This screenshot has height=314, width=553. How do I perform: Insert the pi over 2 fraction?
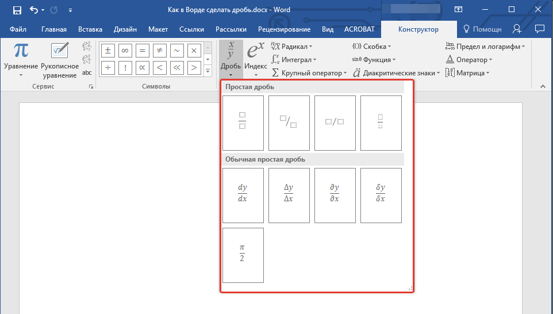pyautogui.click(x=243, y=255)
